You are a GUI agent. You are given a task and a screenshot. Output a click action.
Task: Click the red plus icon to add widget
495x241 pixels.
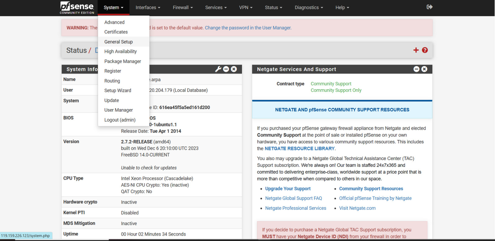pyautogui.click(x=416, y=50)
